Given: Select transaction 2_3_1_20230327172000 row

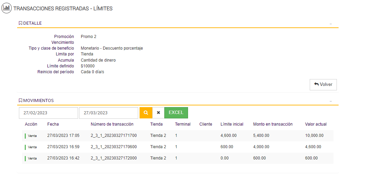Looking at the screenshot, I should 113,158.
